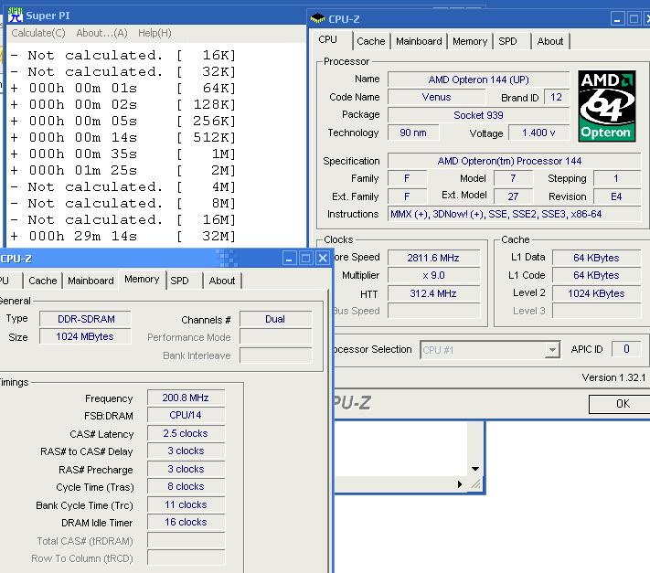Click the Package value Socket 939
650x573 pixels.
click(x=478, y=115)
